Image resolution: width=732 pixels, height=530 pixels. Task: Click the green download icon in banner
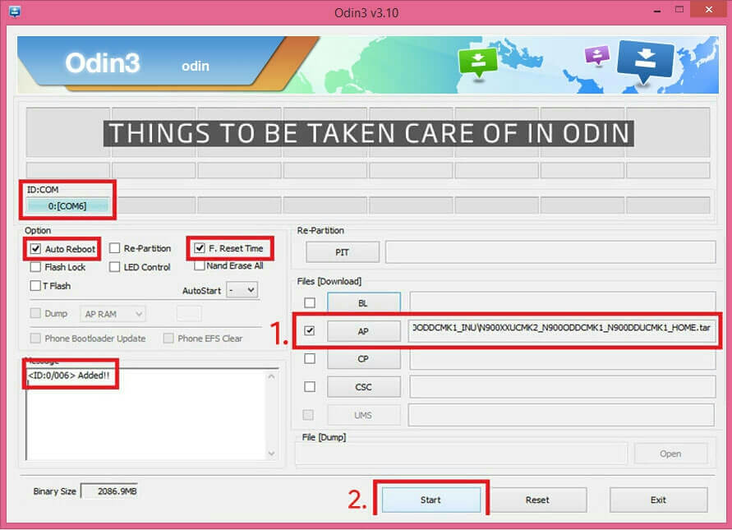point(477,62)
